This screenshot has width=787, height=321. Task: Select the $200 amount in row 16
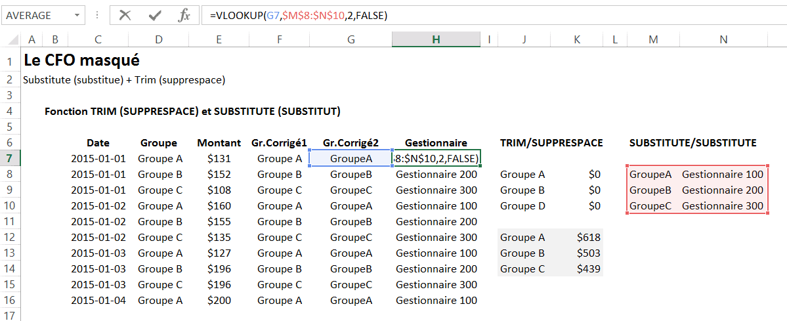(x=219, y=300)
